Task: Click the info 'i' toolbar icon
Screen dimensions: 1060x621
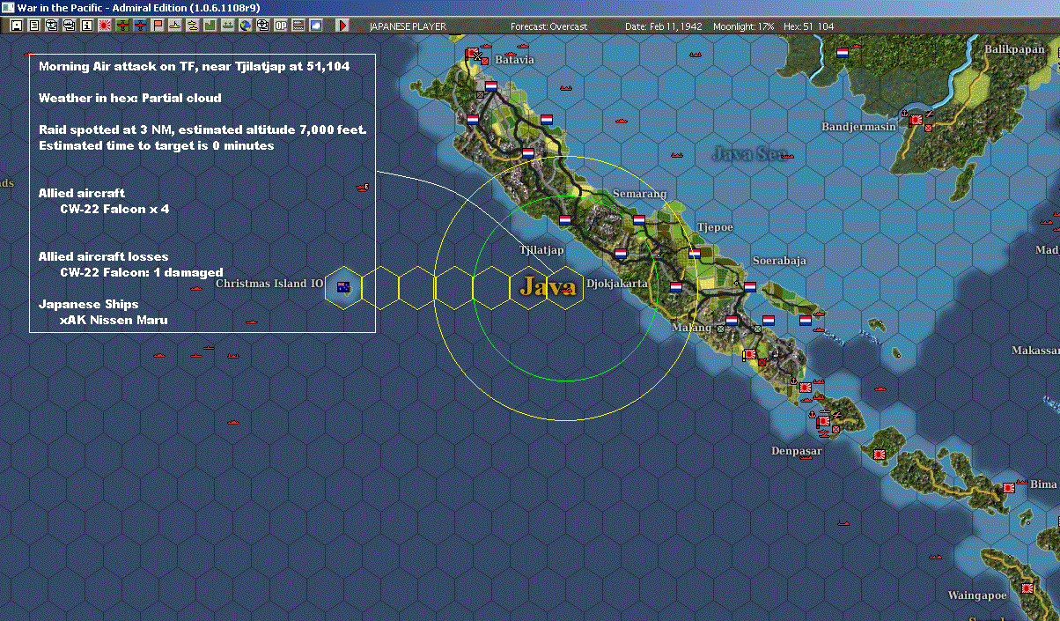Action: (86, 26)
